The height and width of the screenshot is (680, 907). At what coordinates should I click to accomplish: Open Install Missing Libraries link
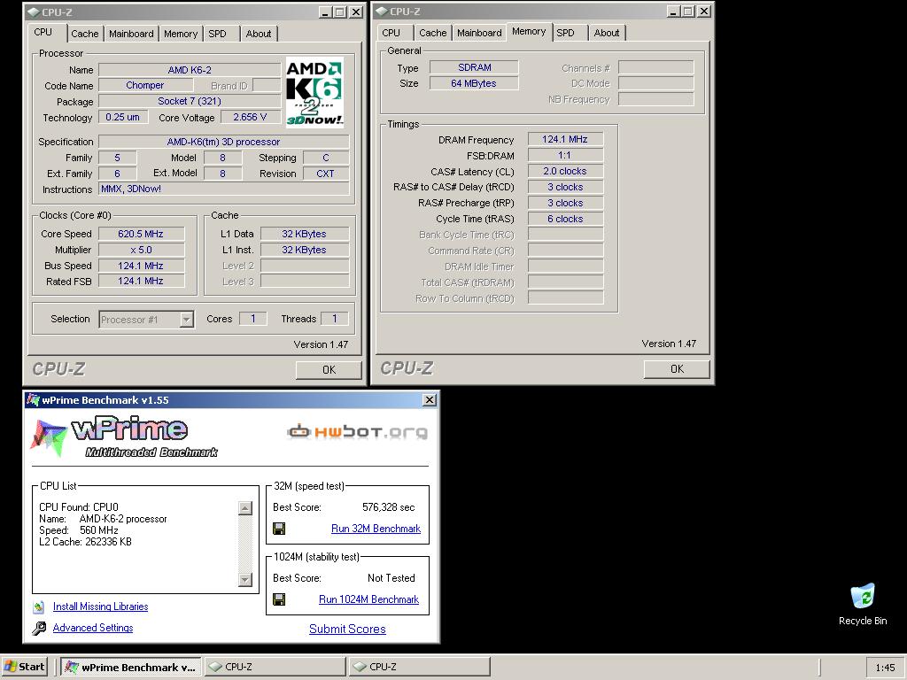[x=101, y=607]
